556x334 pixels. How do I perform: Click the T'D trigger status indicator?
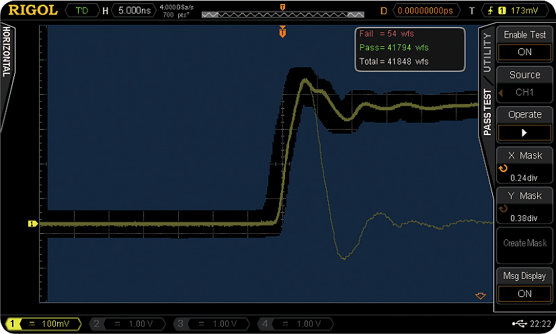pos(81,11)
